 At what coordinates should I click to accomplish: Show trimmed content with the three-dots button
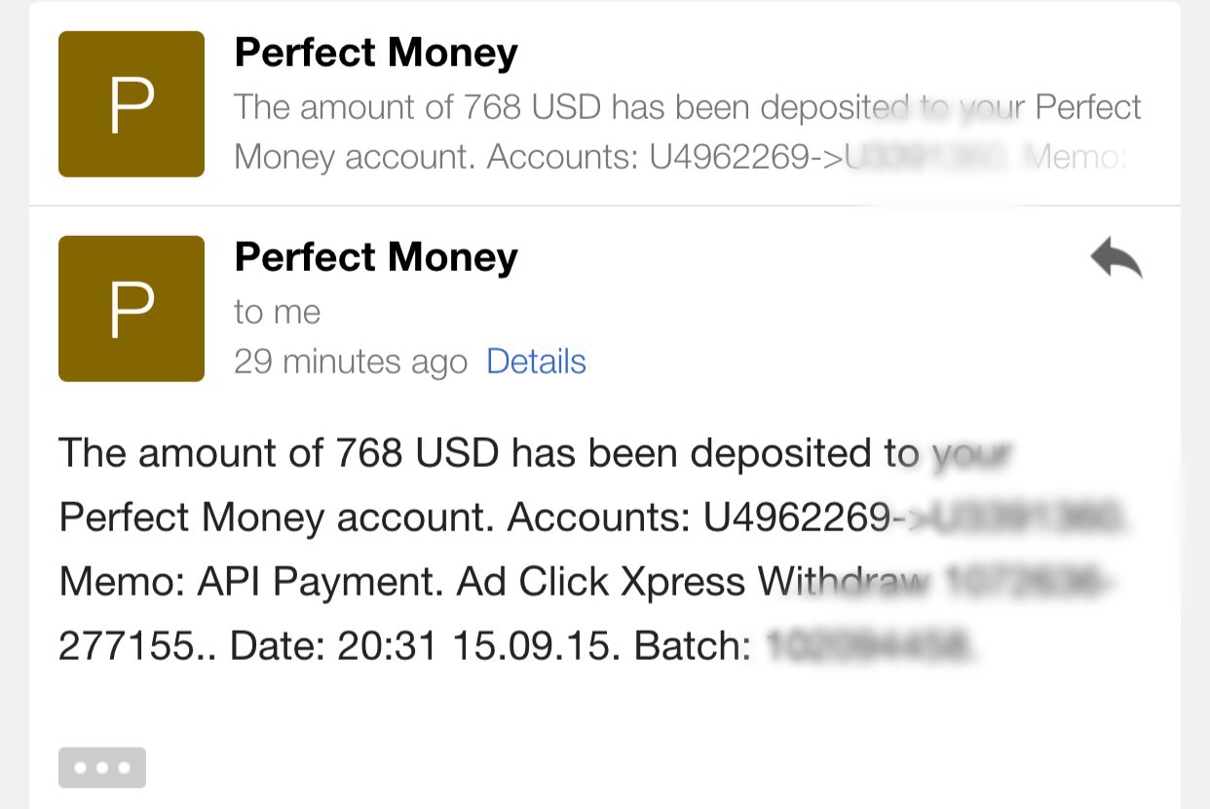point(102,767)
